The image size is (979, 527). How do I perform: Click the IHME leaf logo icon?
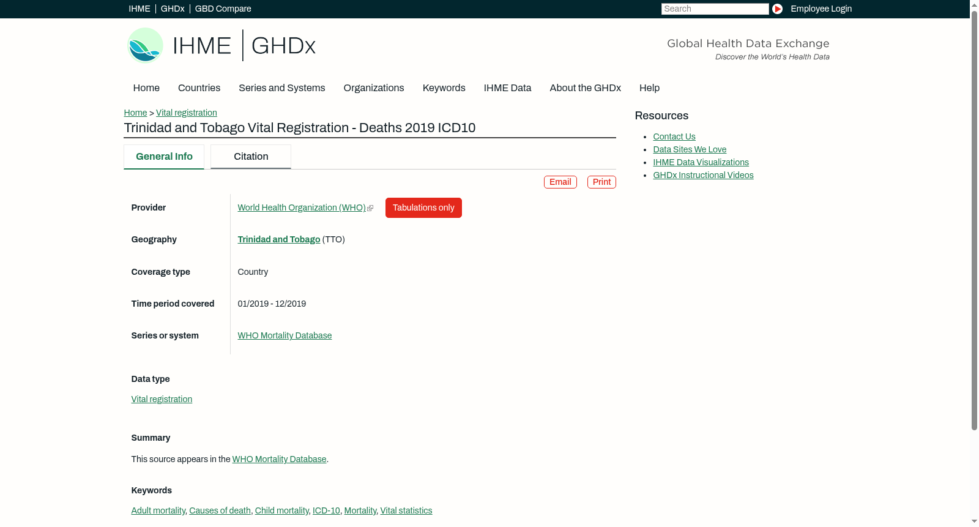(145, 45)
